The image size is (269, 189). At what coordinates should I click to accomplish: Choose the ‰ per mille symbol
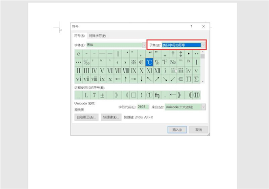pos(86,62)
